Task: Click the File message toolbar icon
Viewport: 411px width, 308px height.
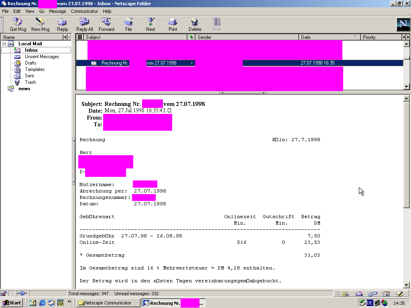Action: click(x=128, y=24)
